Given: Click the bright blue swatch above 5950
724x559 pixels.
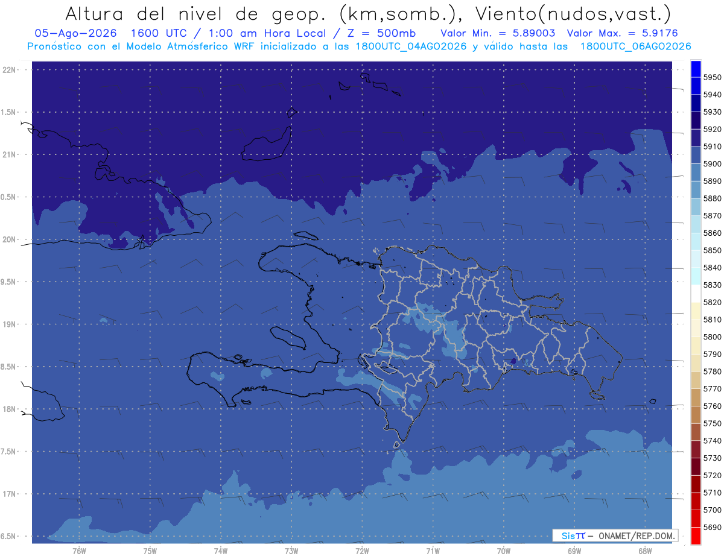Looking at the screenshot, I should [696, 69].
